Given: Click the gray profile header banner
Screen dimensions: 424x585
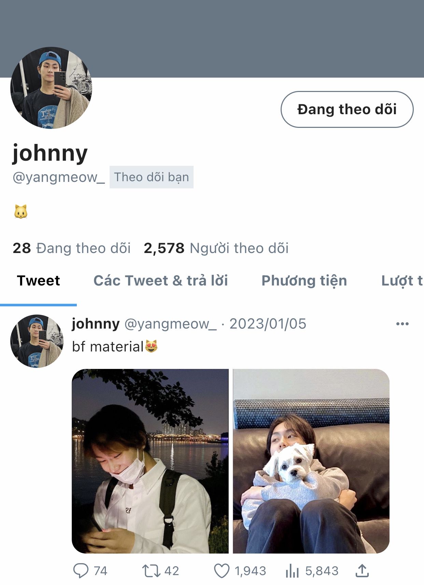Looking at the screenshot, I should pyautogui.click(x=212, y=39).
